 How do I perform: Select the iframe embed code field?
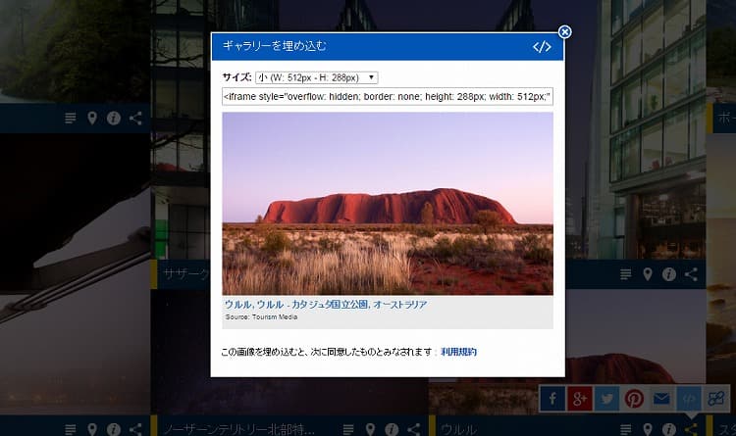point(388,97)
